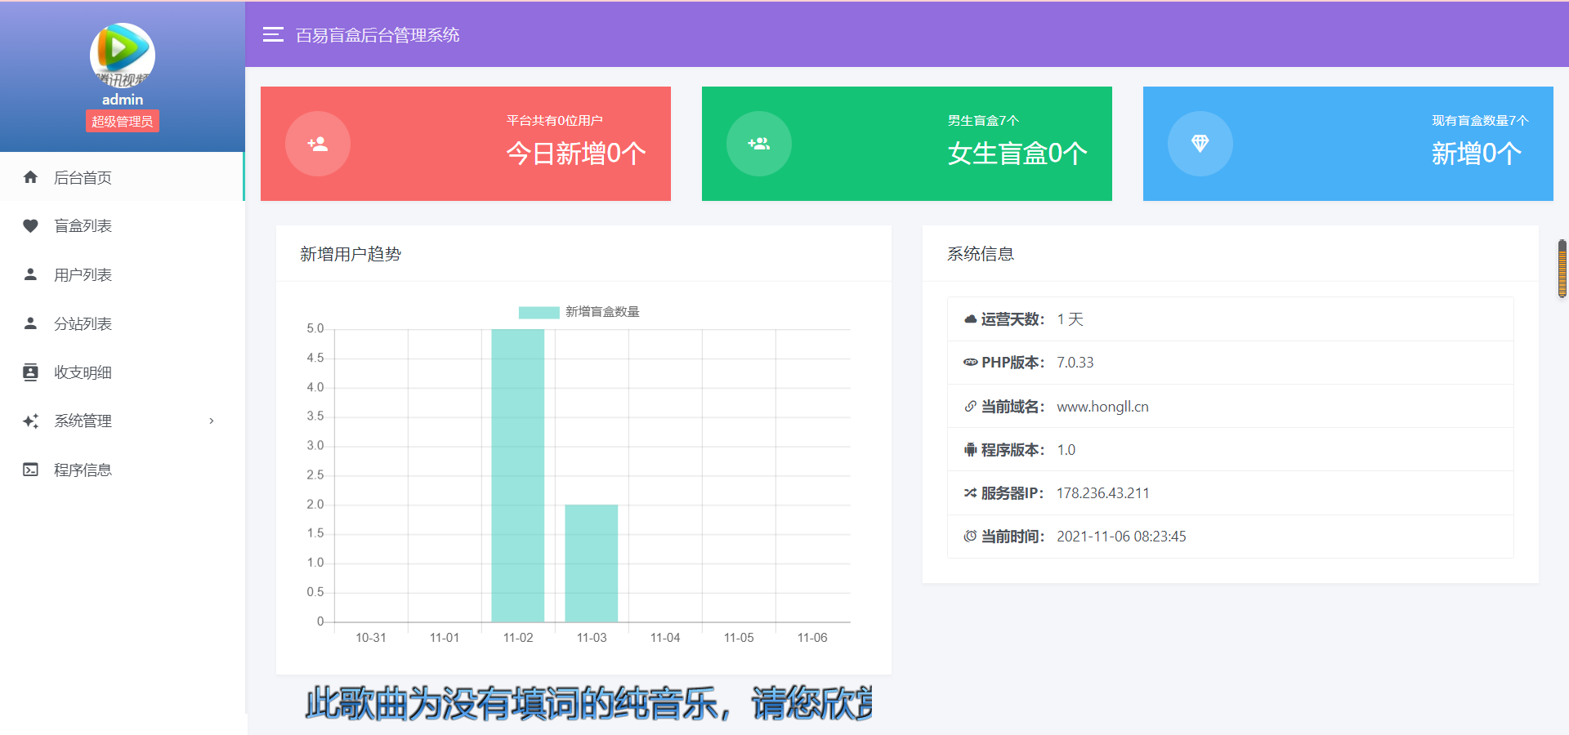The image size is (1569, 735).
Task: Open the 盲盒列表 menu item
Action: (x=83, y=226)
